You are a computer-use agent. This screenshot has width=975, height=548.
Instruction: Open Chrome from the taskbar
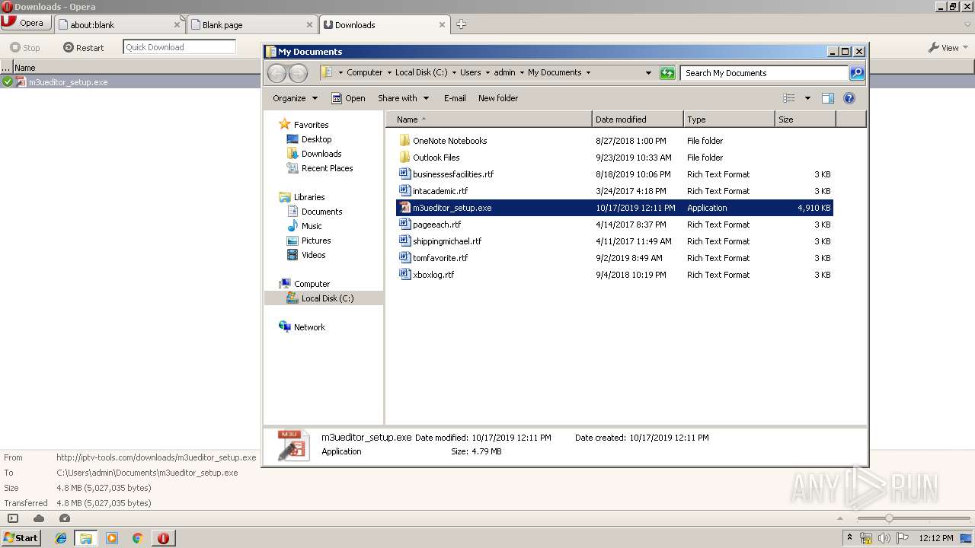coord(137,538)
